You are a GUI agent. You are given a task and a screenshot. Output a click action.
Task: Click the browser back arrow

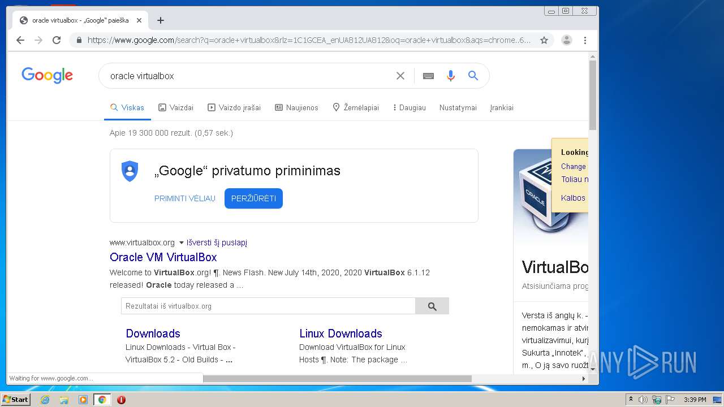[x=20, y=40]
